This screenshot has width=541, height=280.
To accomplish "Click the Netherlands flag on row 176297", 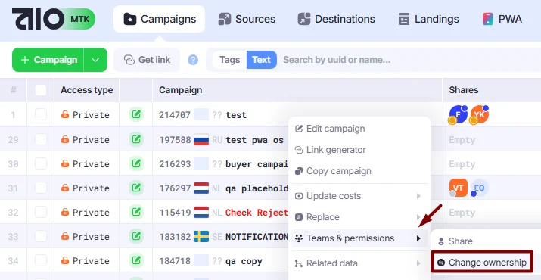I will pyautogui.click(x=201, y=188).
